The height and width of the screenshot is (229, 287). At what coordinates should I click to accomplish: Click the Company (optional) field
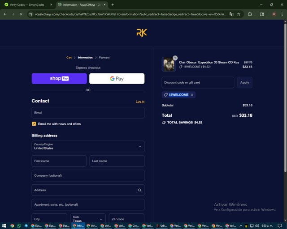click(88, 175)
